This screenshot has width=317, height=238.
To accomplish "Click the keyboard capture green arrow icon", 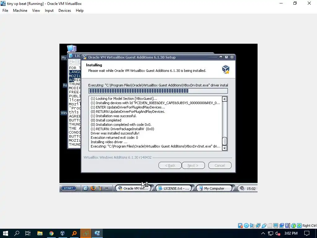I will (x=299, y=226).
